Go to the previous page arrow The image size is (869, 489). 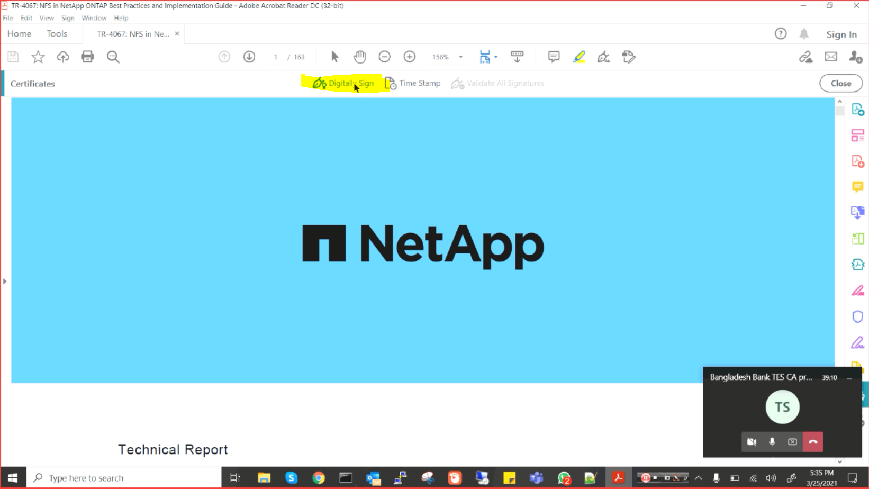click(224, 57)
